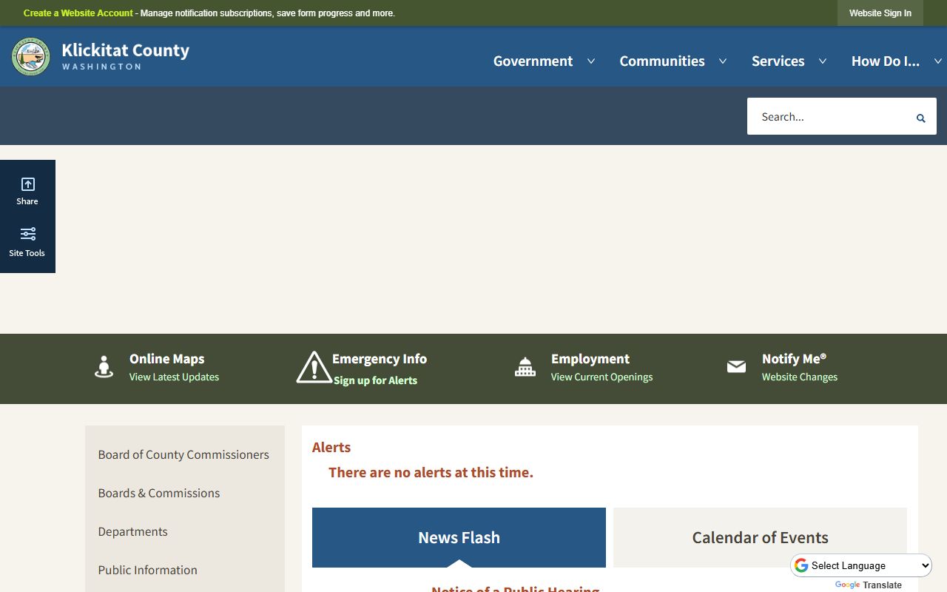Expand the Services menu chevron
The image size is (947, 592).
[823, 61]
